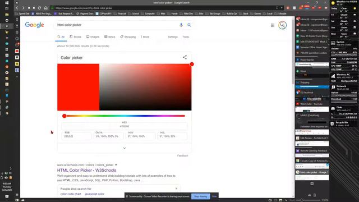Open the browser Downloads panel icon

[x=17, y=26]
